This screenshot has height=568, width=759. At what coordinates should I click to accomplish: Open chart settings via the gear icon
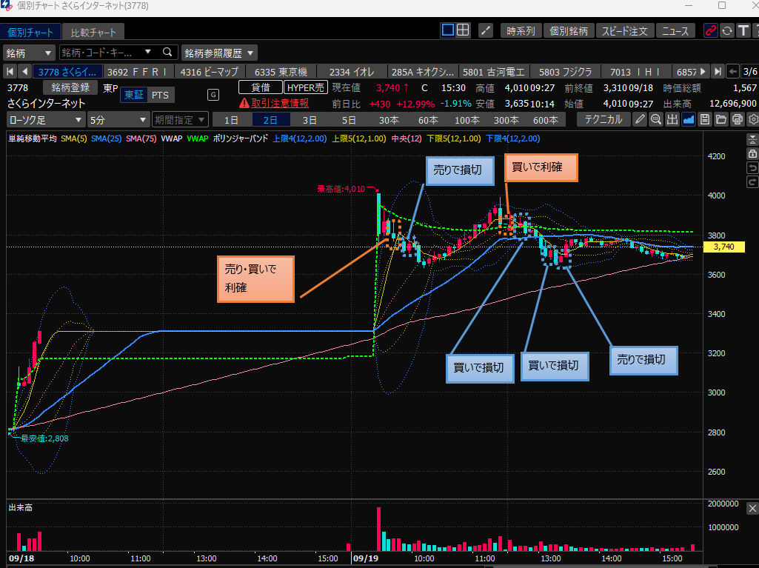point(754,119)
